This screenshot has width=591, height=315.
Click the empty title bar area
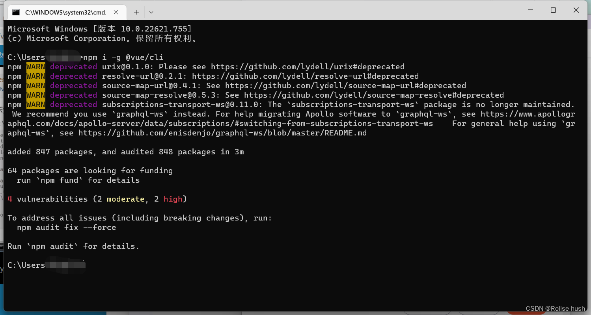click(x=335, y=10)
